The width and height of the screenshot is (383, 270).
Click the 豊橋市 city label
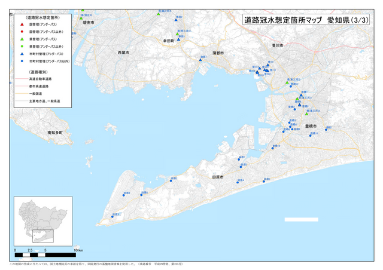click(311, 126)
